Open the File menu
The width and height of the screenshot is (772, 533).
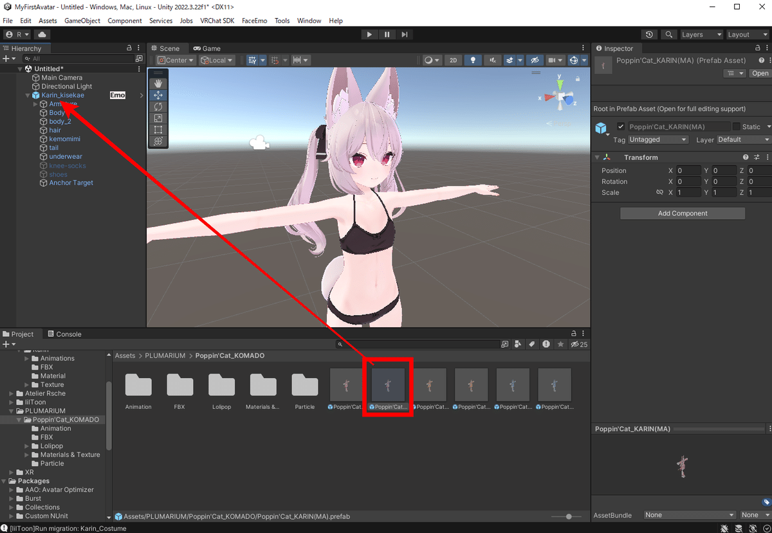click(x=8, y=21)
